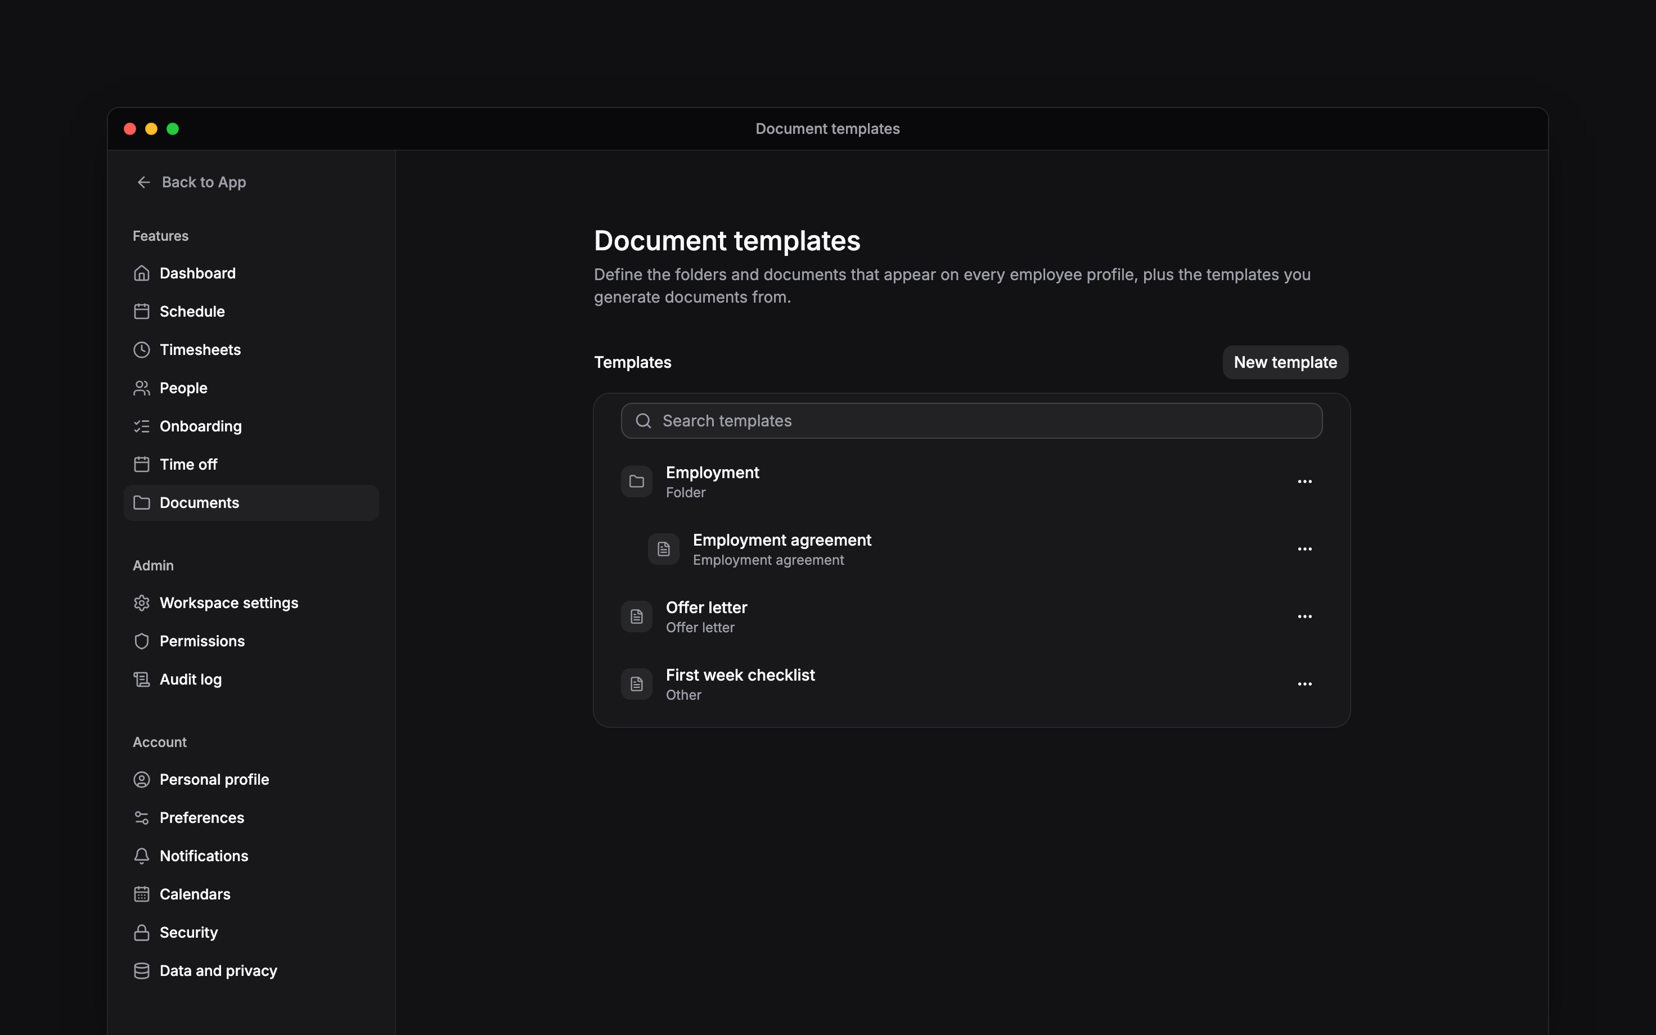
Task: Click the Preferences sliders icon
Action: pyautogui.click(x=142, y=818)
